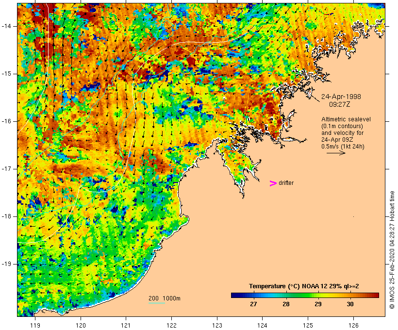The height and width of the screenshot is (330, 398).
Task: Click the longitude axis label 119
Action: tap(35, 325)
